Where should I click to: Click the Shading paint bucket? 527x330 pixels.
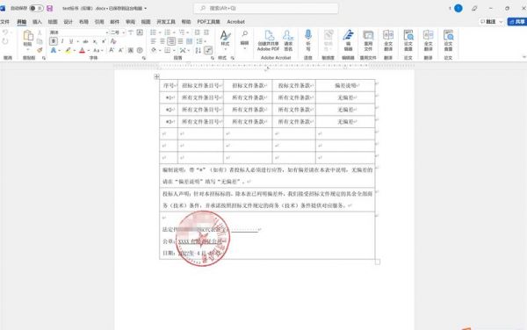(154, 50)
